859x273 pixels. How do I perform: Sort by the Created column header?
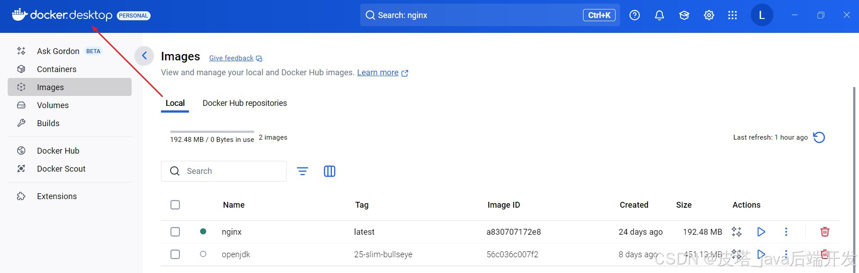634,205
